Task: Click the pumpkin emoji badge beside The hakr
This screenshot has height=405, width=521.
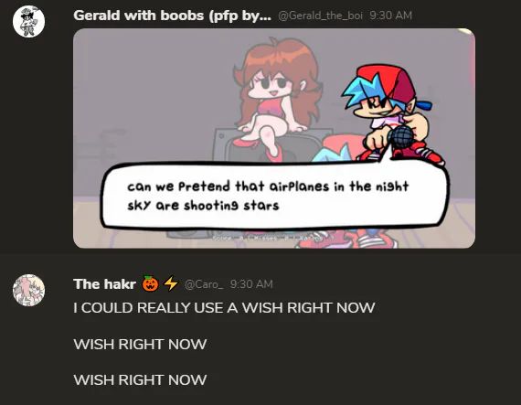Action: pyautogui.click(x=150, y=283)
